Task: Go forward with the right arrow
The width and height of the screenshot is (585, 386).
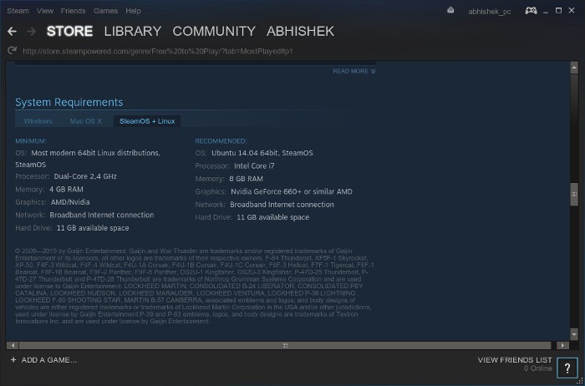Action: (x=32, y=31)
